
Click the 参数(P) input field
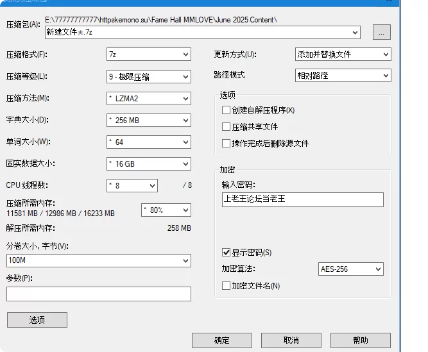tap(99, 294)
